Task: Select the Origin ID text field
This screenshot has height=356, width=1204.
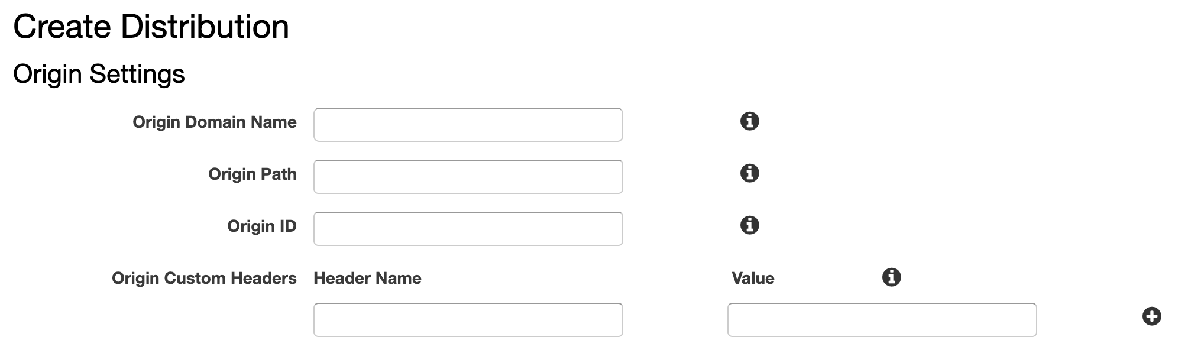Action: coord(468,229)
